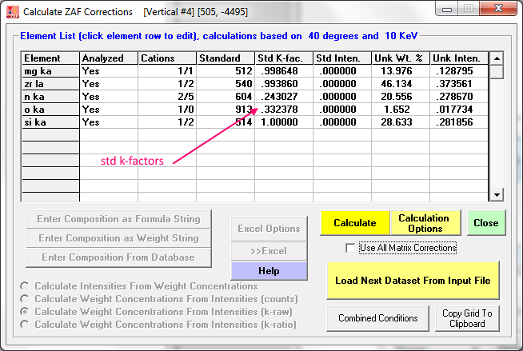Select Weight Concentrations From Intensities (k-ratio) option

click(x=26, y=325)
